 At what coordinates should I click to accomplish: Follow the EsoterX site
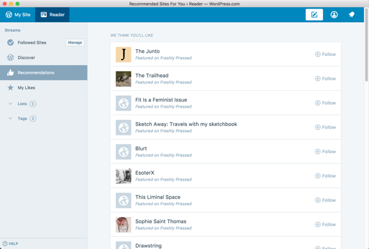point(325,176)
